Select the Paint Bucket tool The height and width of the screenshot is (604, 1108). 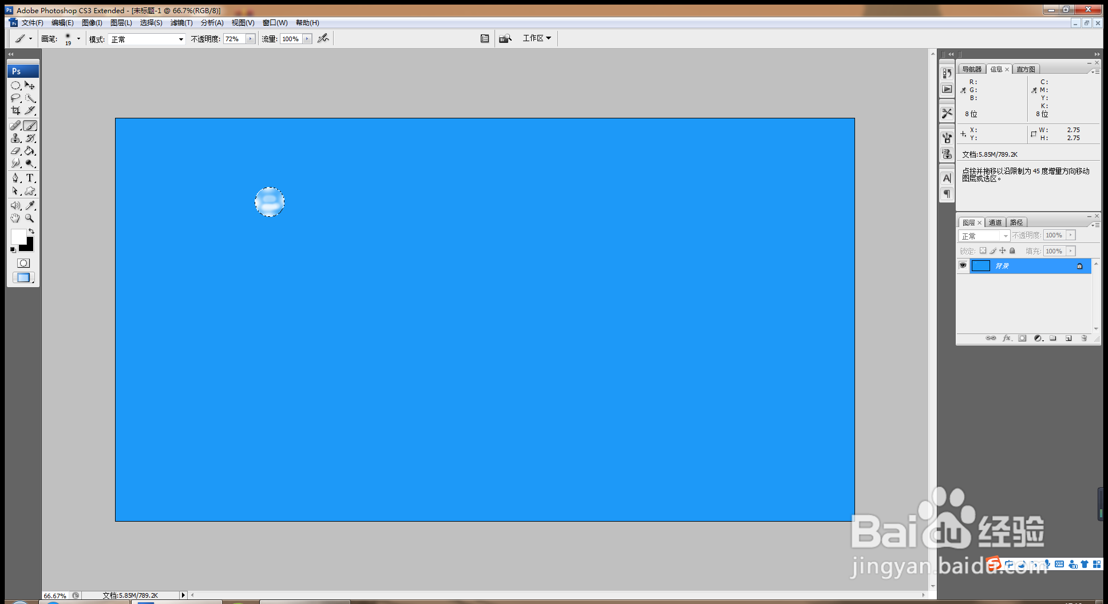(x=30, y=151)
